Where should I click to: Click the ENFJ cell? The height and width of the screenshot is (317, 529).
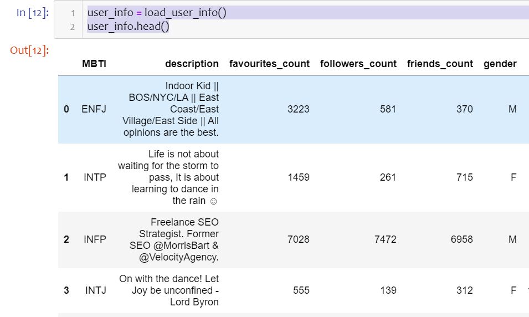pos(94,109)
